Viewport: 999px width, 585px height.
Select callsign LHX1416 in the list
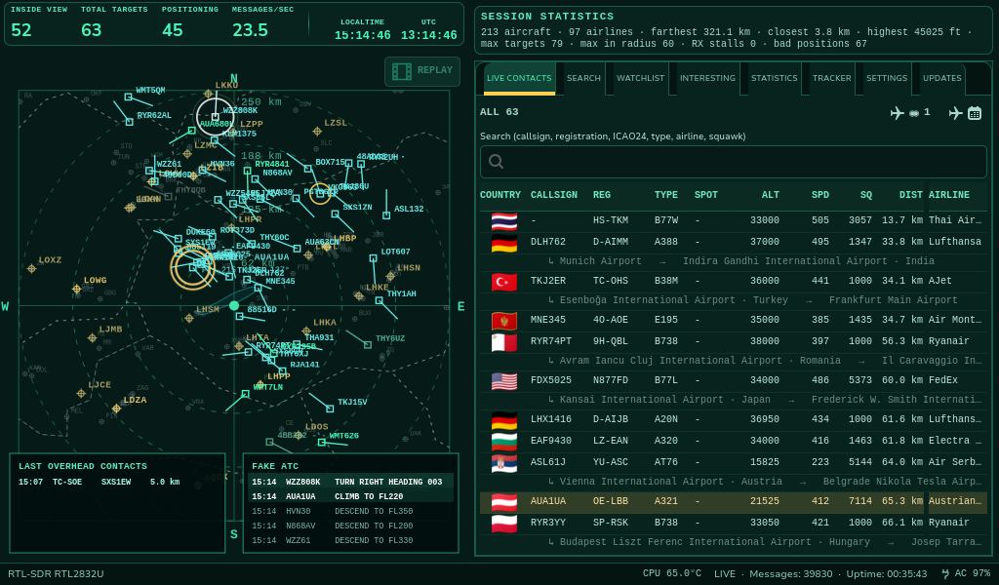click(551, 419)
